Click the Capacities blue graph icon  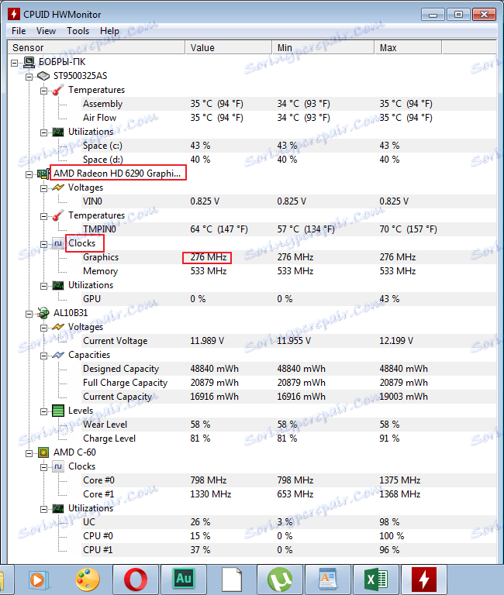tap(57, 355)
